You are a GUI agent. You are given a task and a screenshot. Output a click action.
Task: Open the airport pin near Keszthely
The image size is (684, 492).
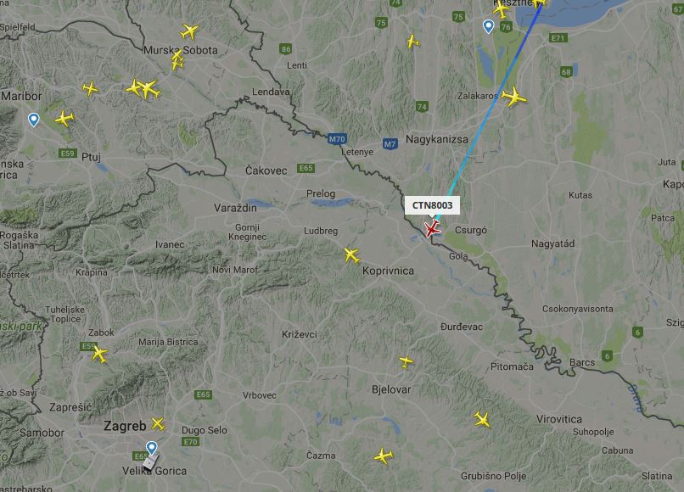click(x=489, y=26)
